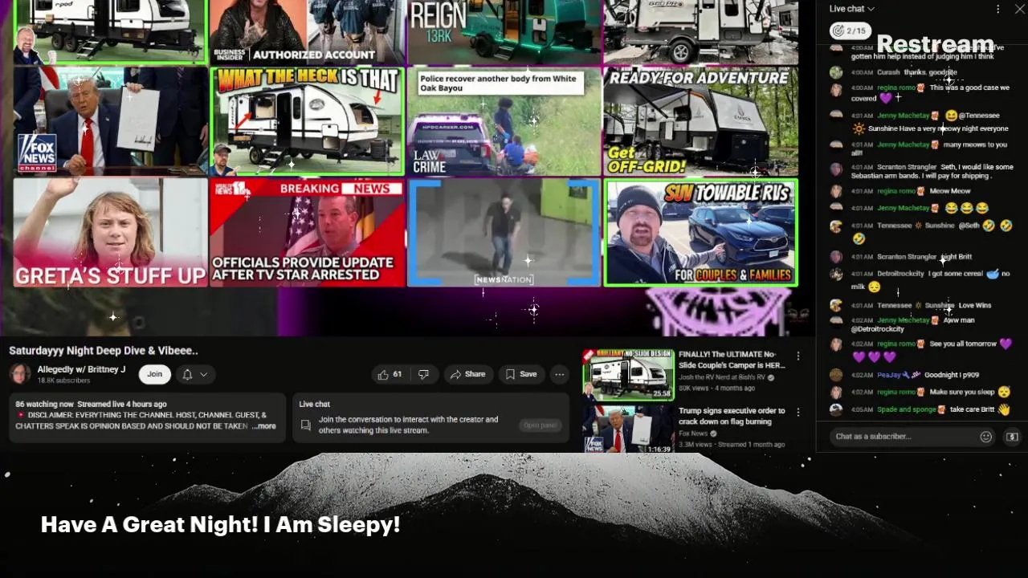Open options for the Trump executive order suggestion
Viewport: 1028px width, 578px height.
coord(798,412)
